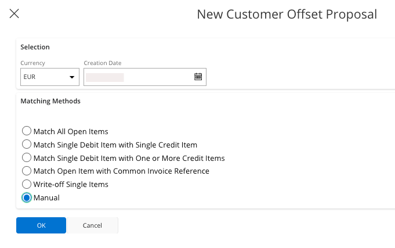Image resolution: width=395 pixels, height=248 pixels.
Task: Select the Manual matching method radio button
Action: [x=27, y=197]
